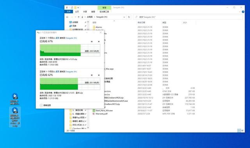Open the address bar history dropdown
Image resolution: width=250 pixels, height=148 pixels.
(x=124, y=17)
